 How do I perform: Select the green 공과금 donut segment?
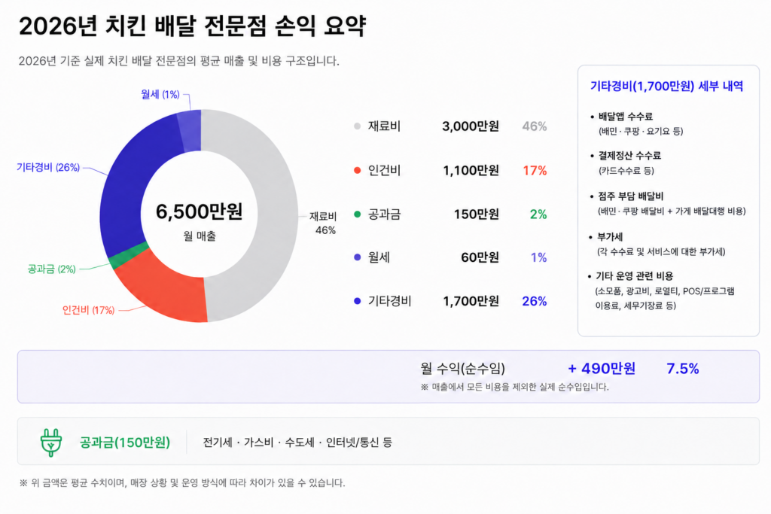(x=127, y=256)
